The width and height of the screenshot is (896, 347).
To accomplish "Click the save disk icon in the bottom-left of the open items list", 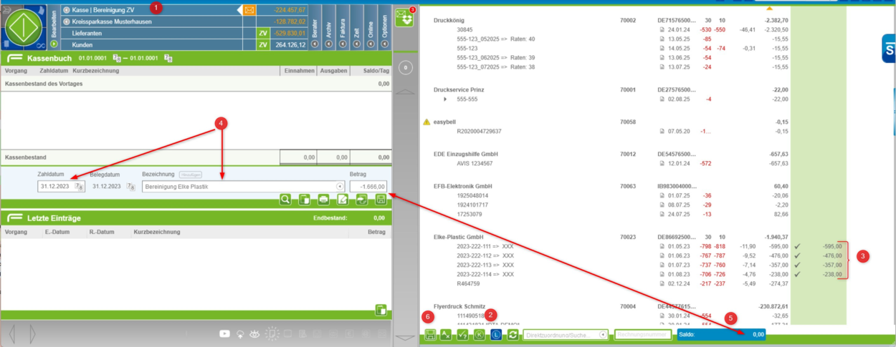I will (430, 334).
